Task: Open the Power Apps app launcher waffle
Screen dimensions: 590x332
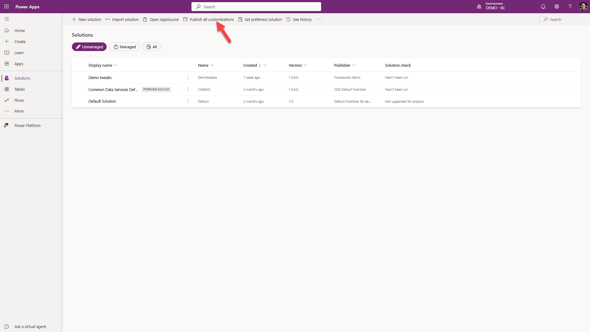Action: point(6,6)
